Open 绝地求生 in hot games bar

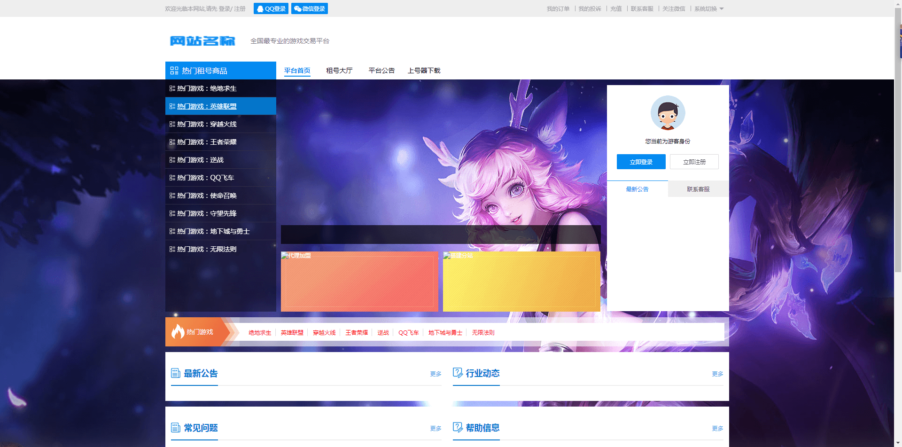(x=260, y=333)
